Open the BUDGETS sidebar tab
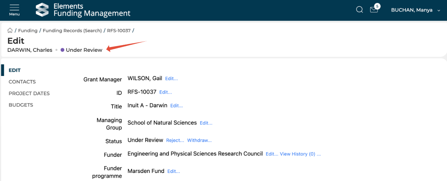 21,105
